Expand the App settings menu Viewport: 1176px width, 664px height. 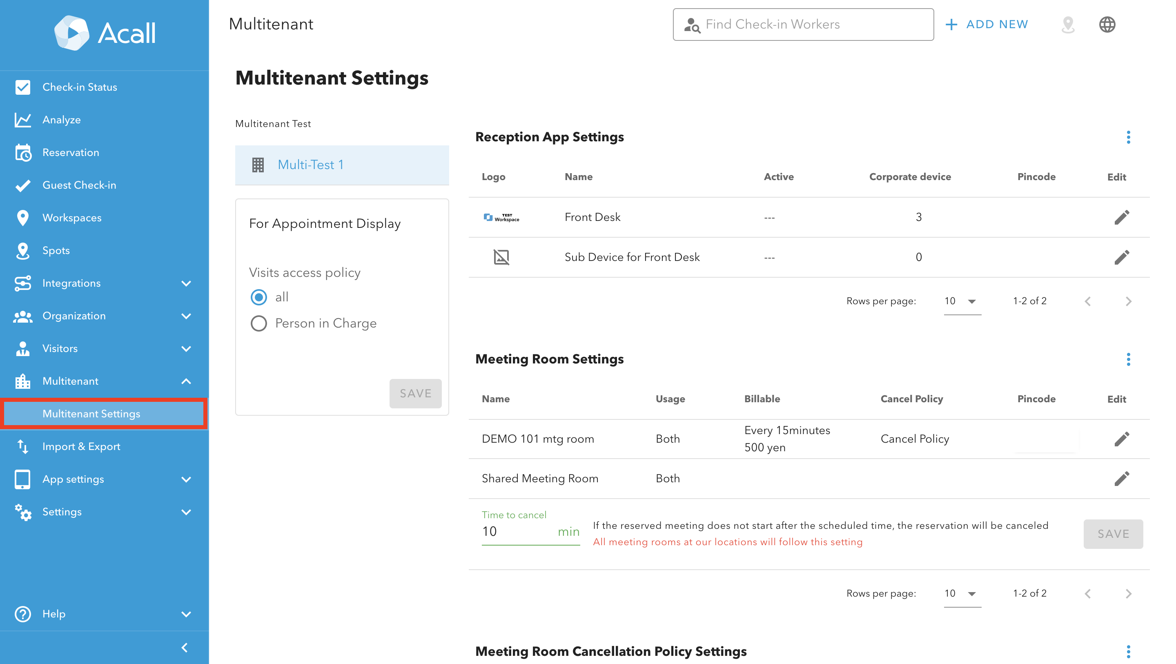(186, 479)
